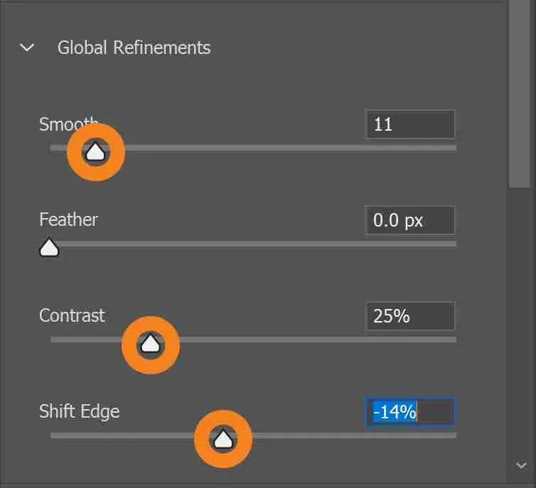Click the Feather slider handle

(x=49, y=247)
